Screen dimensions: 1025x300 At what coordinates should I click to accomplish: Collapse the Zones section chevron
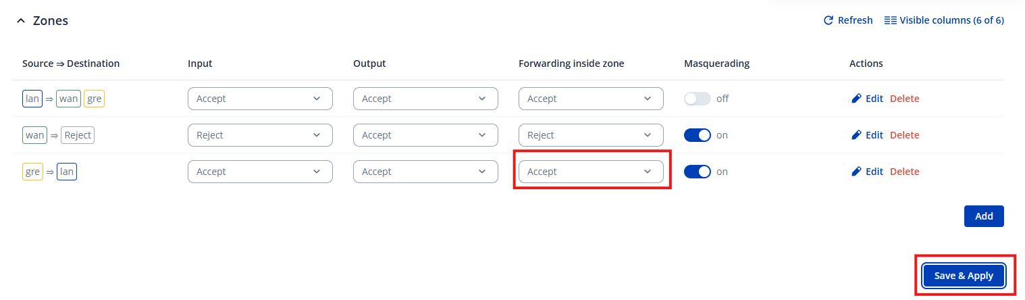21,21
